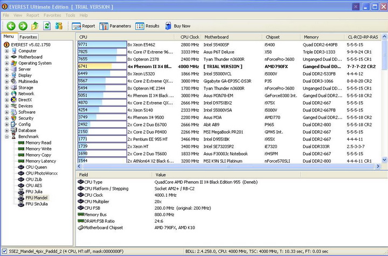Image resolution: width=388 pixels, height=256 pixels.
Task: Open the Help menu
Action: point(84,15)
